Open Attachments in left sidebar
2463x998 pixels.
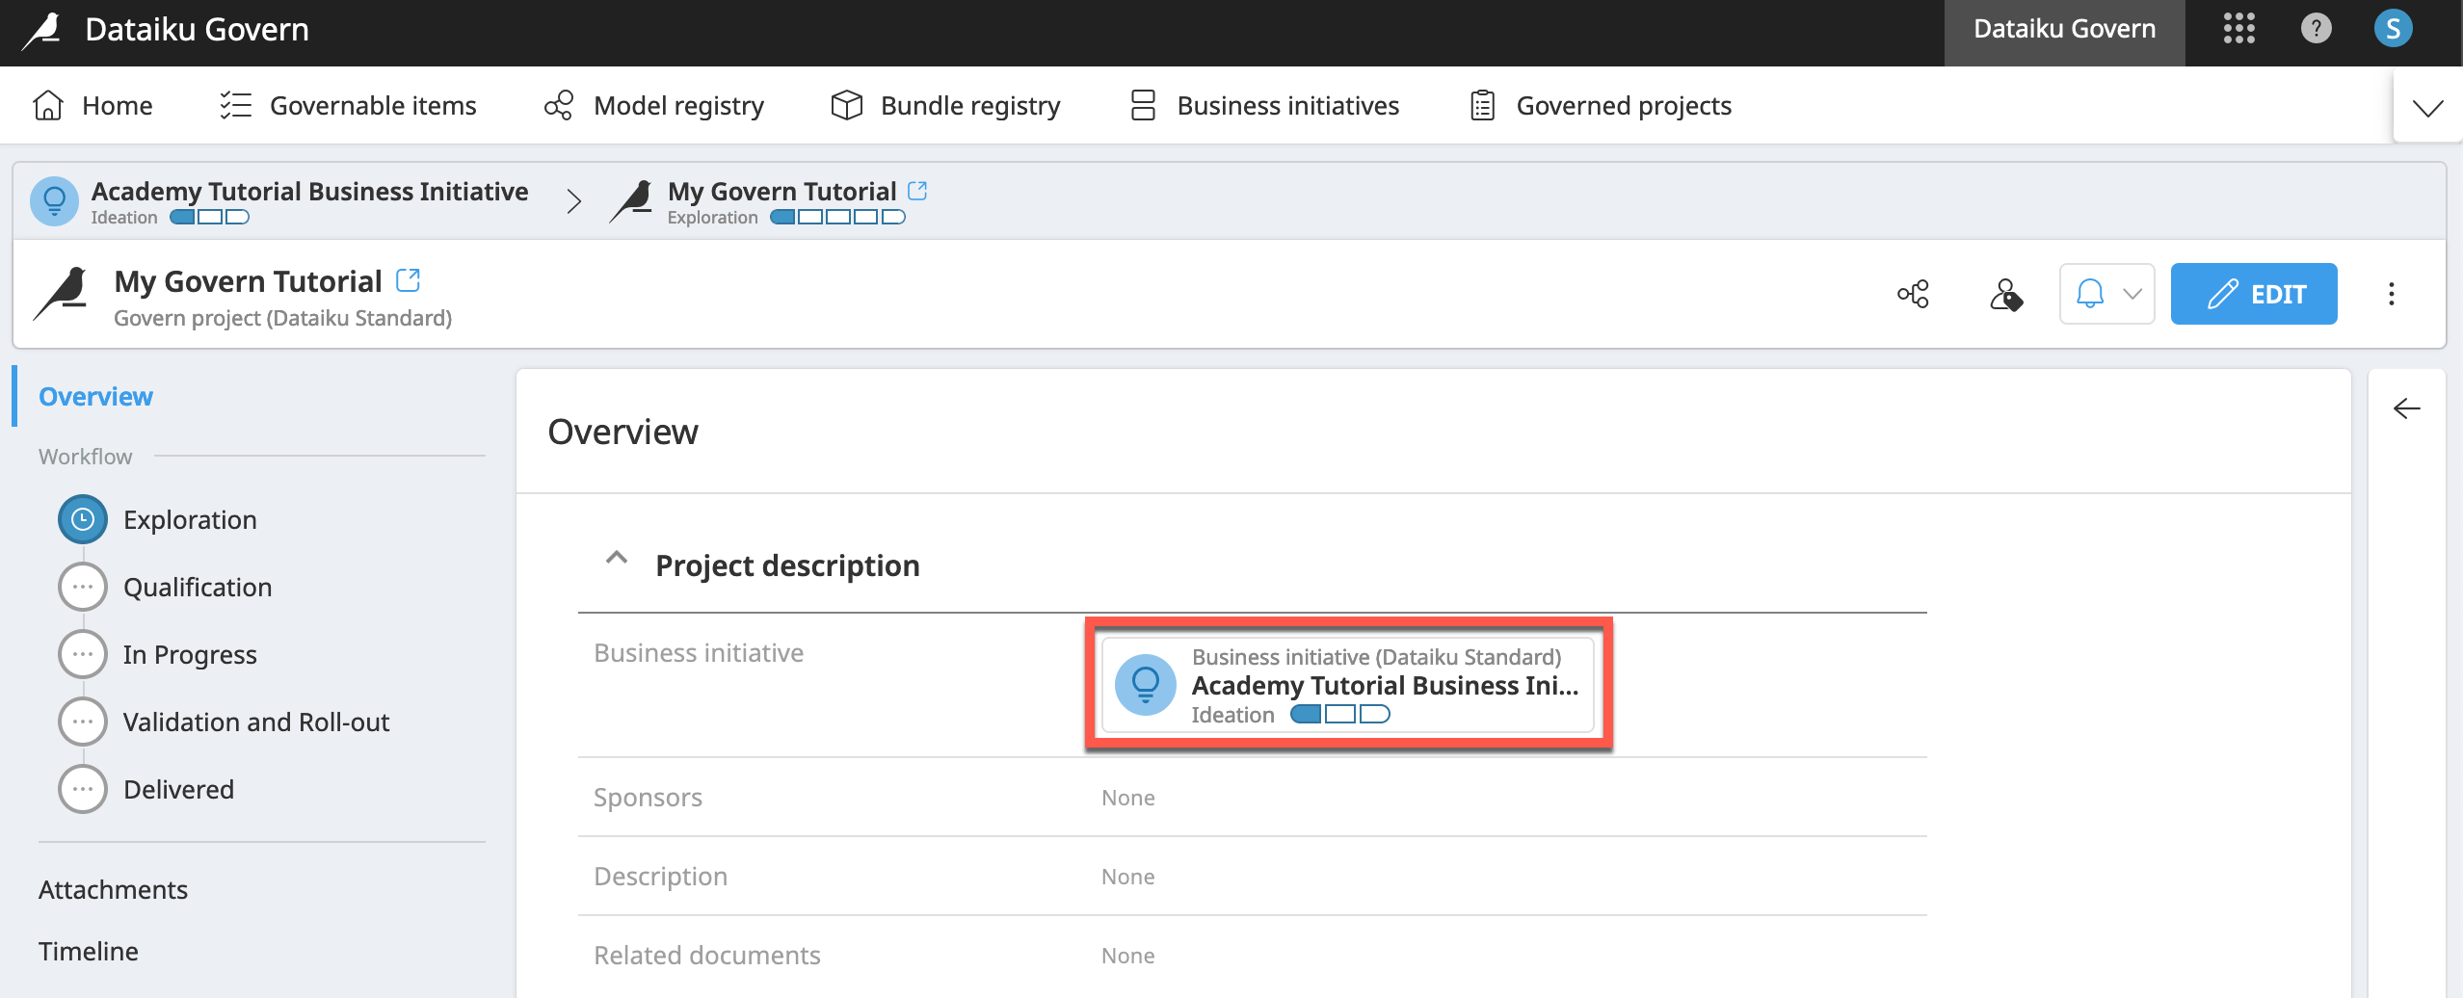113,889
